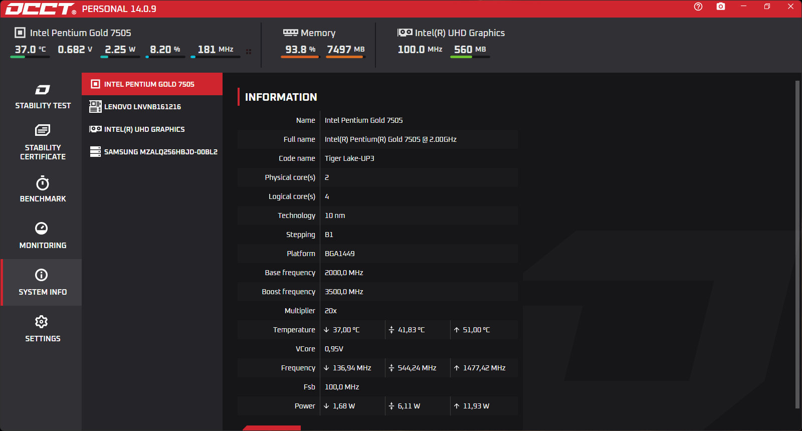
Task: Click the Monitoring gauge icon
Action: click(x=42, y=228)
